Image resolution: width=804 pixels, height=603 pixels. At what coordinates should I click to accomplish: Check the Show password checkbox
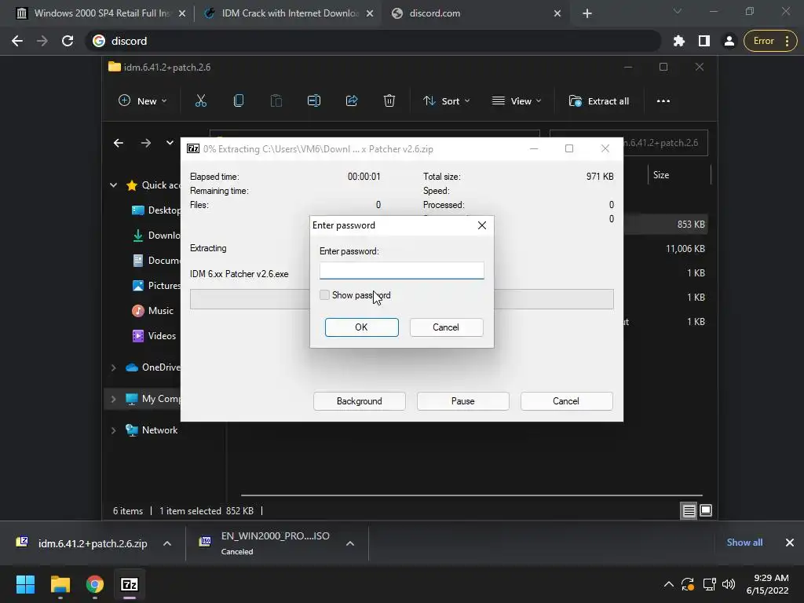pos(324,295)
